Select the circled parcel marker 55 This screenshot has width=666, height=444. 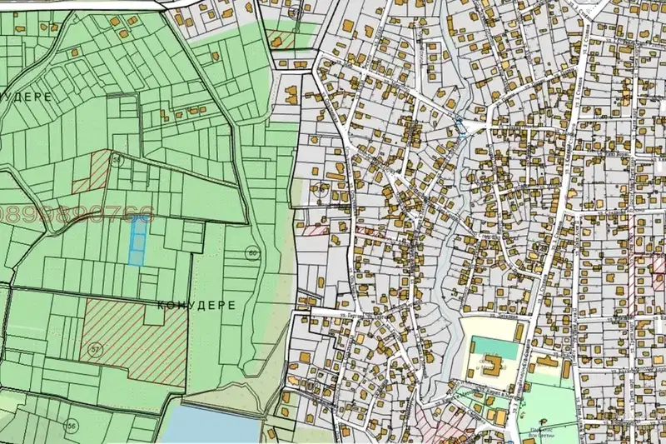pyautogui.click(x=117, y=160)
